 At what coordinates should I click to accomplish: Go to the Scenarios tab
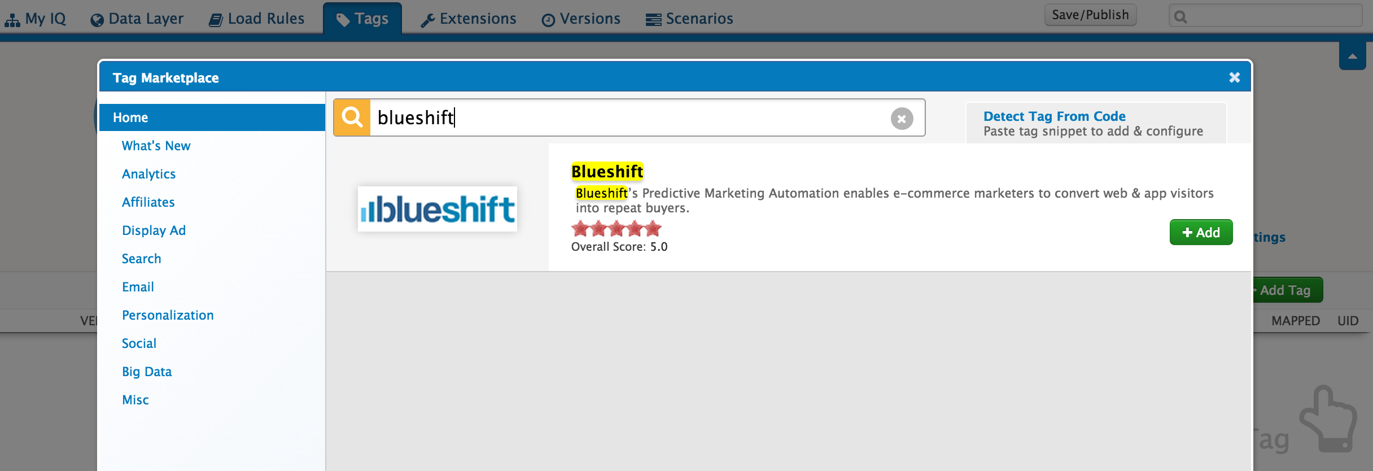(x=689, y=19)
